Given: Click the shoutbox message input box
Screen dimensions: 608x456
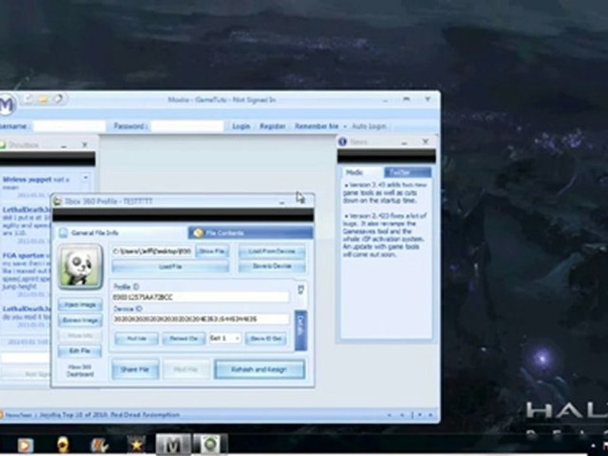Looking at the screenshot, I should 25,357.
